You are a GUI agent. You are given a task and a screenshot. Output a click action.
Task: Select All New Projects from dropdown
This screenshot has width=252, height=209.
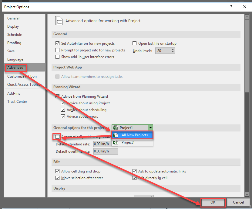pyautogui.click(x=134, y=135)
